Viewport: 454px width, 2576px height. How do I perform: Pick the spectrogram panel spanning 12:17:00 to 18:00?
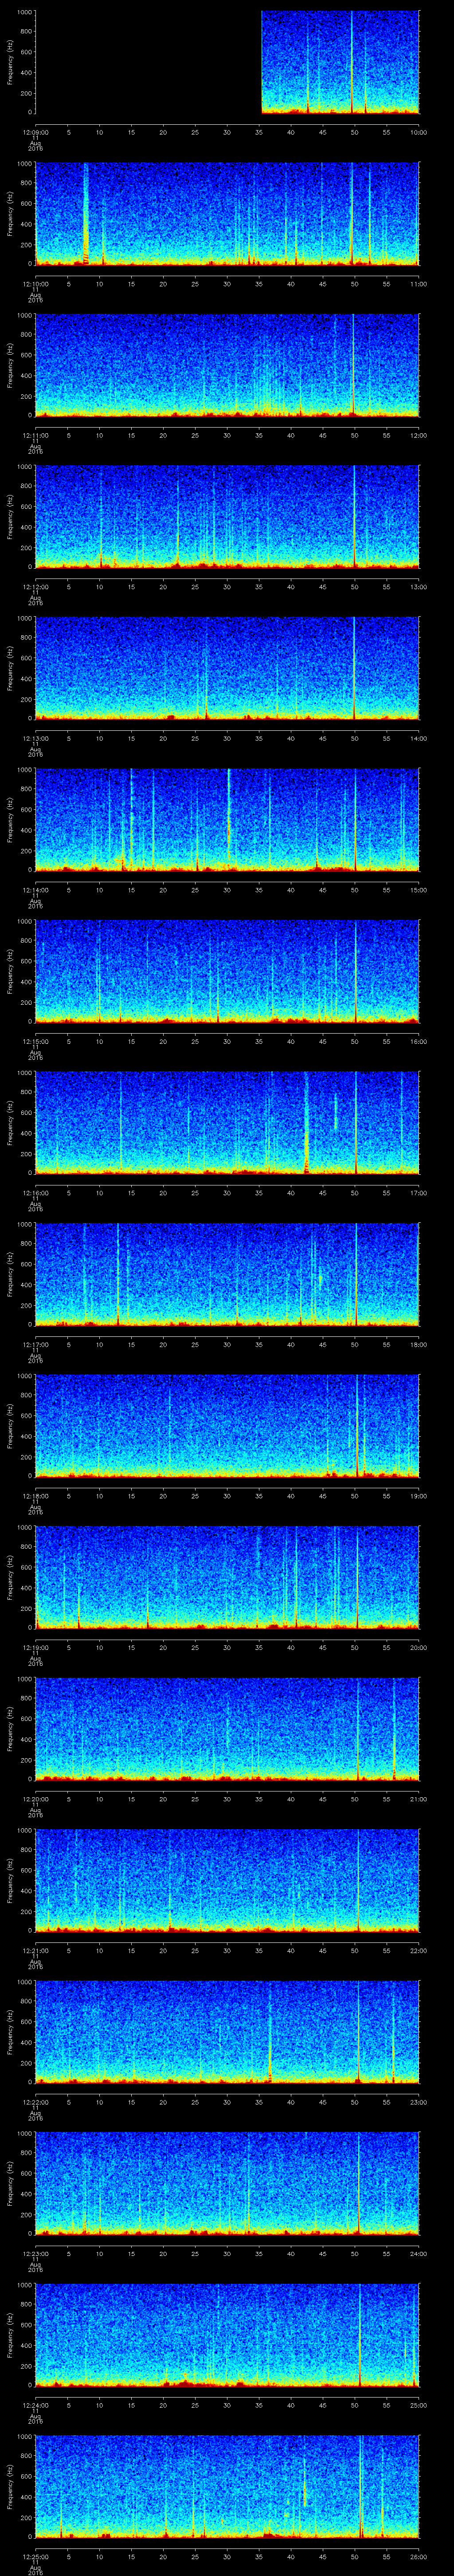[227, 1274]
